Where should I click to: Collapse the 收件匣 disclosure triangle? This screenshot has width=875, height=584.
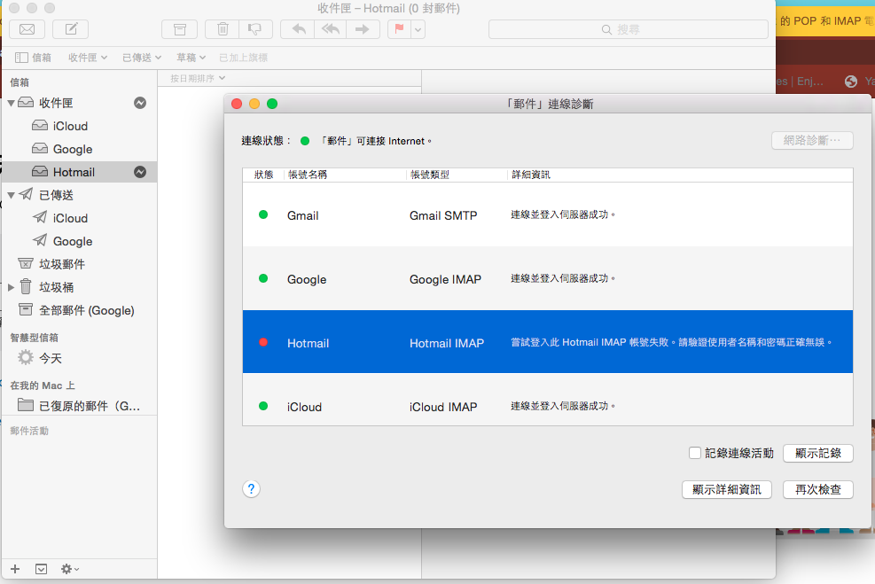tap(11, 103)
